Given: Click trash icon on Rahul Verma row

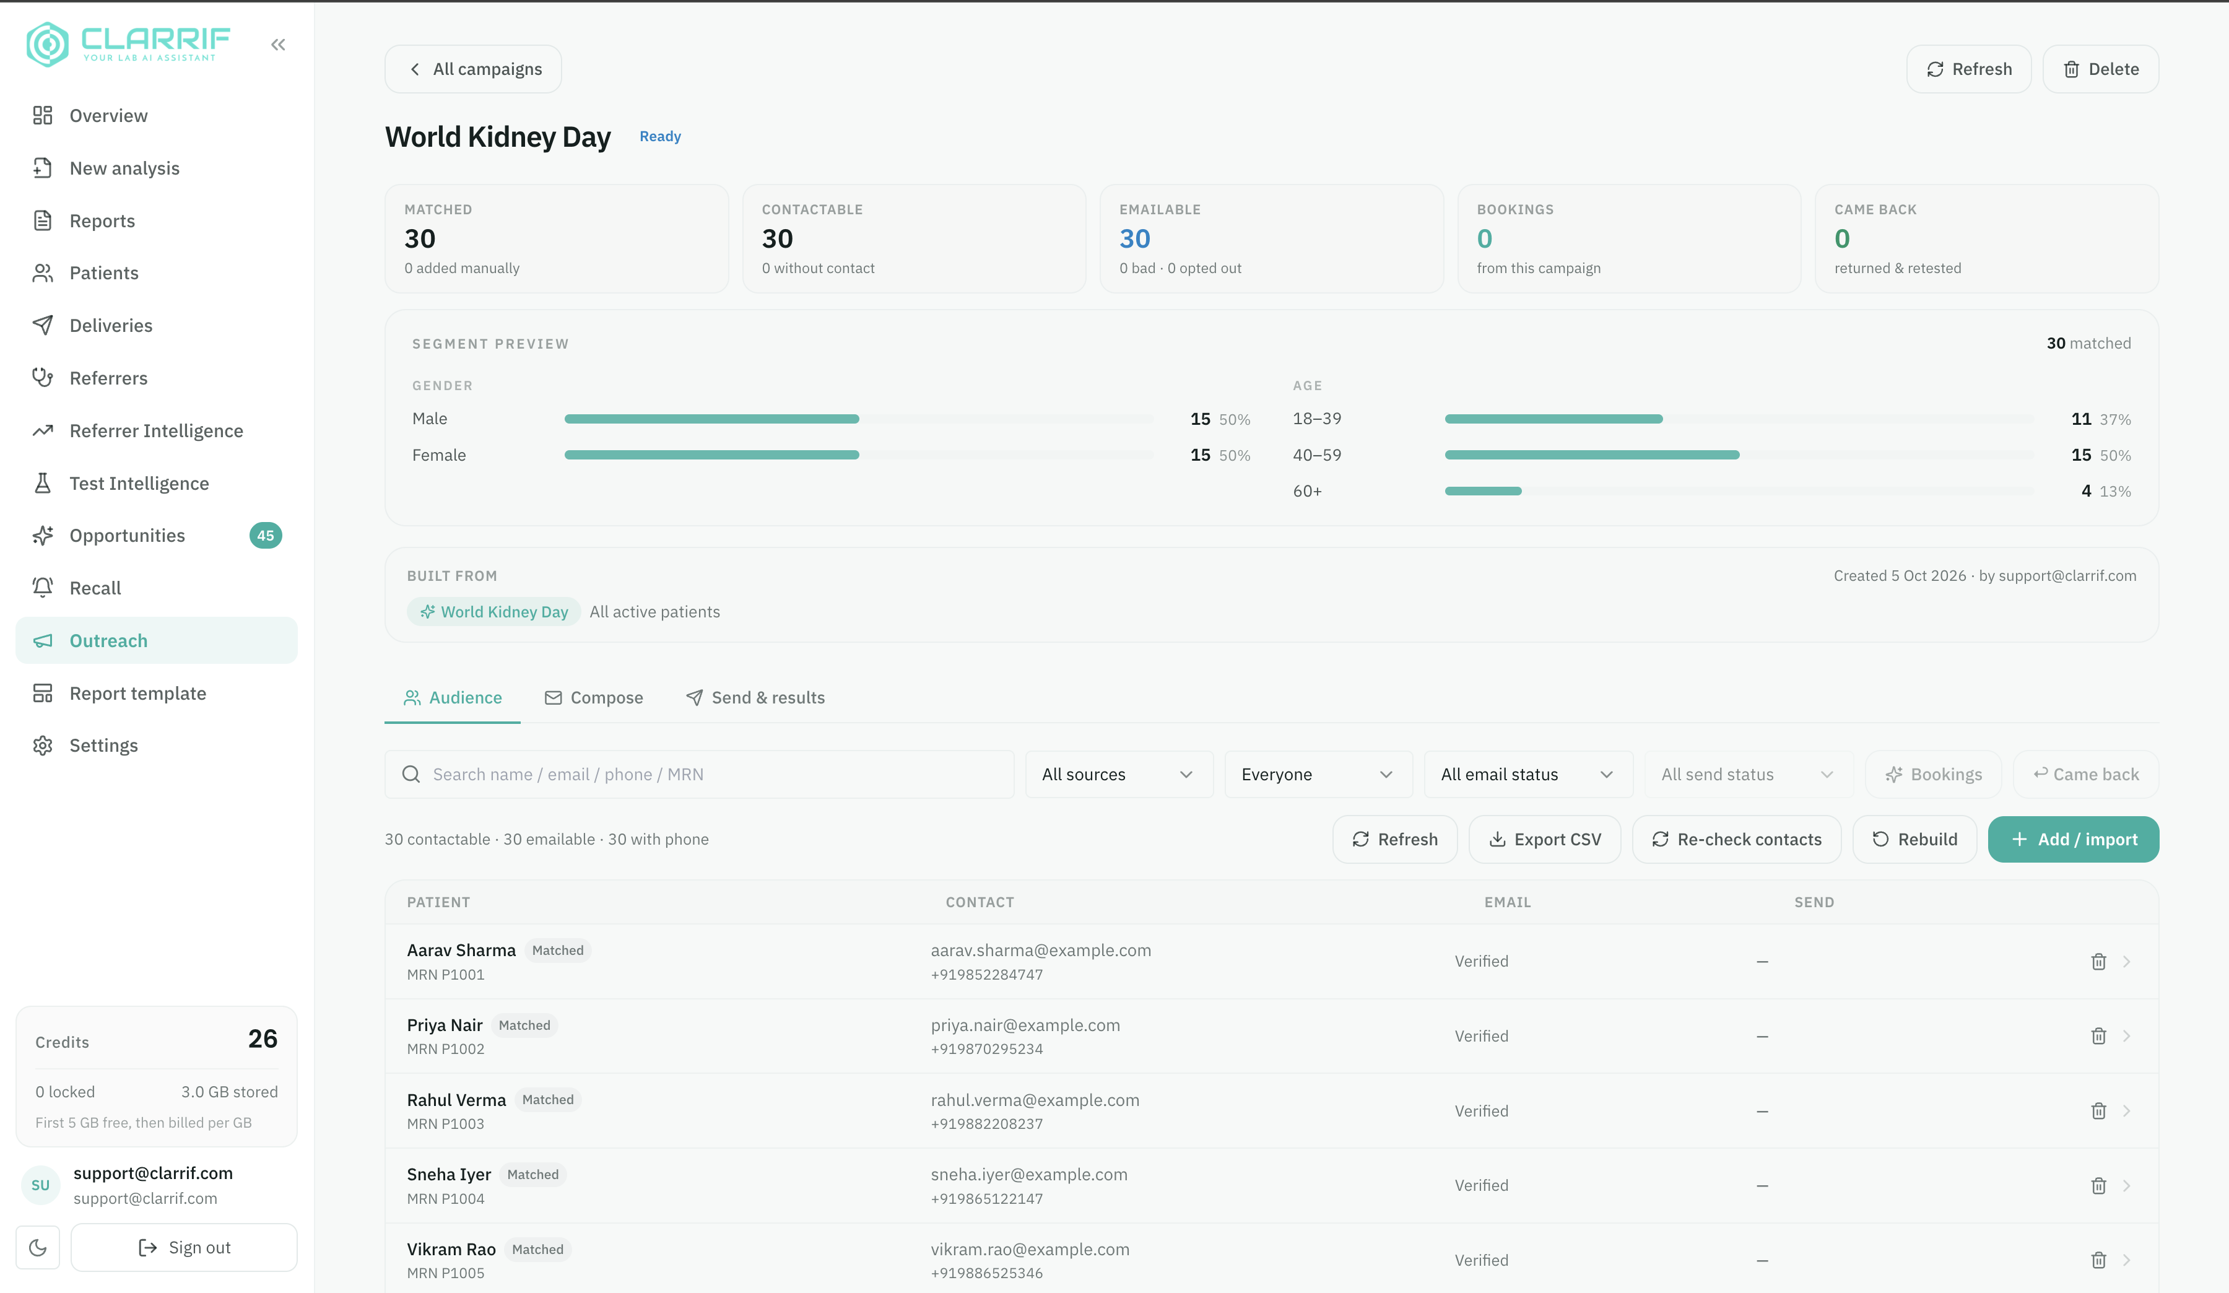Looking at the screenshot, I should coord(2098,1111).
